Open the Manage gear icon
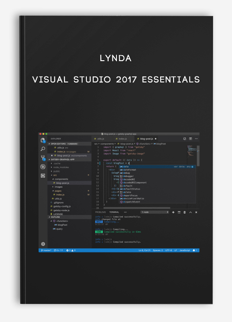This screenshot has width=232, height=322. [x=43, y=244]
